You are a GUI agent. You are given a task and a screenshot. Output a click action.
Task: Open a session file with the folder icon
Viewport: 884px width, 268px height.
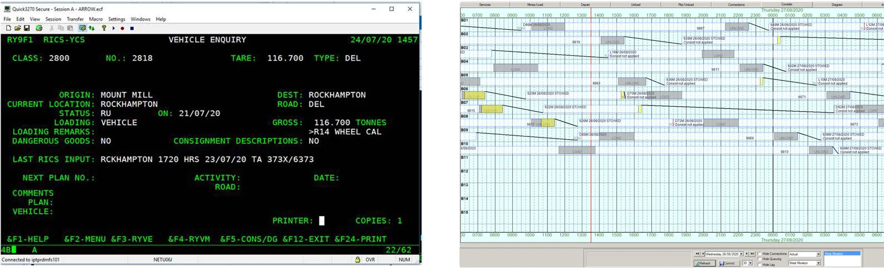tap(18, 28)
